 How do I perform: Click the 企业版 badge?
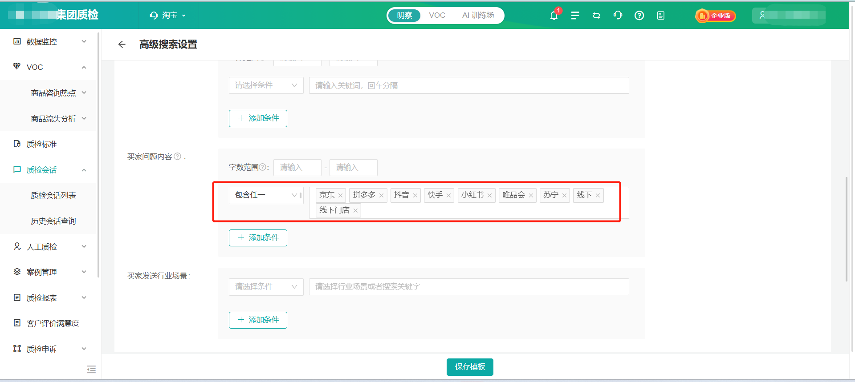[x=715, y=16]
